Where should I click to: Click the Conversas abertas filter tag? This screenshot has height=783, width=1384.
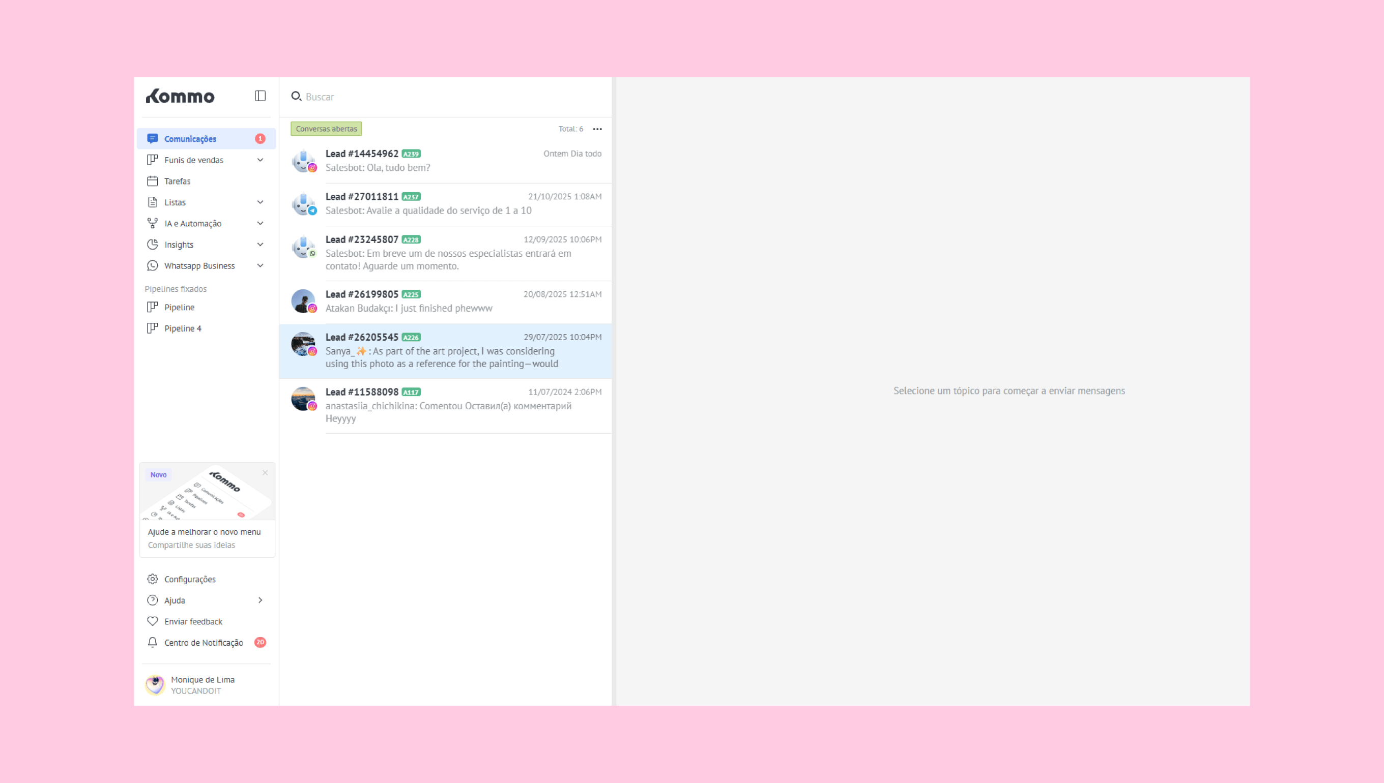(x=326, y=129)
